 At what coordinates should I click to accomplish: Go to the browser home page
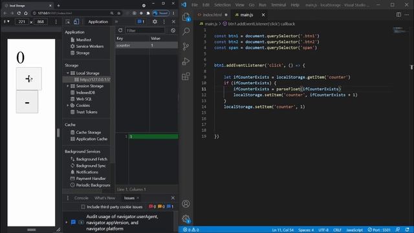coord(26,13)
